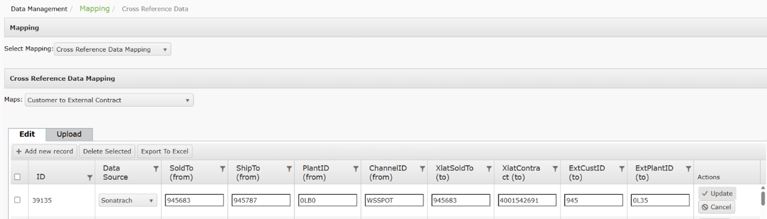This screenshot has height=219, width=767.
Task: Open filter icon on ID column
Action: [90, 177]
